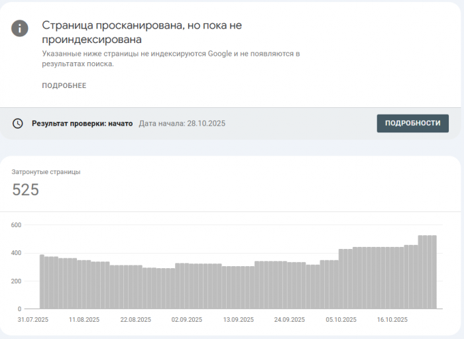Image resolution: width=464 pixels, height=339 pixels.
Task: Click the 11.08.2025 date label
Action: pyautogui.click(x=84, y=320)
